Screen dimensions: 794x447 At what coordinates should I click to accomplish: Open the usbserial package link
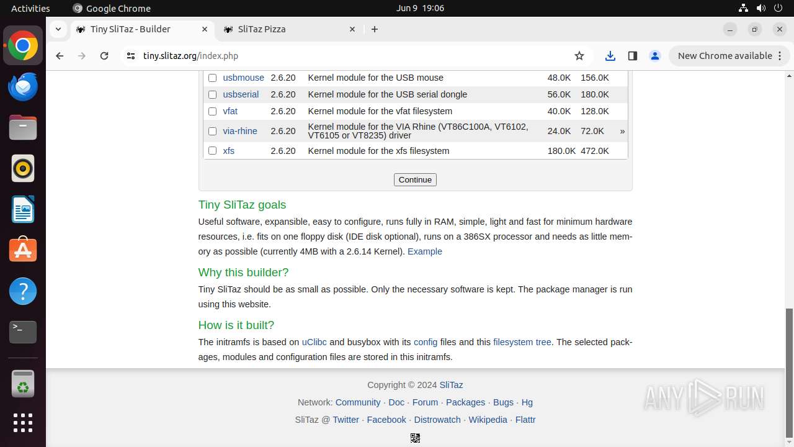pos(241,94)
